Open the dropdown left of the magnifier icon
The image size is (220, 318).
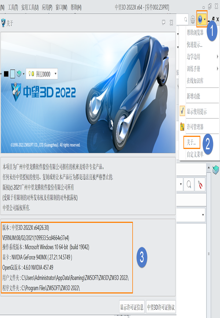(x=181, y=184)
